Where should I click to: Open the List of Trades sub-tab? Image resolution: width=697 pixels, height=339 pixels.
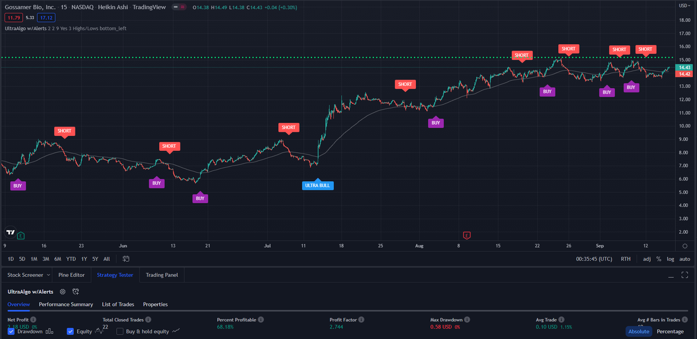click(118, 304)
